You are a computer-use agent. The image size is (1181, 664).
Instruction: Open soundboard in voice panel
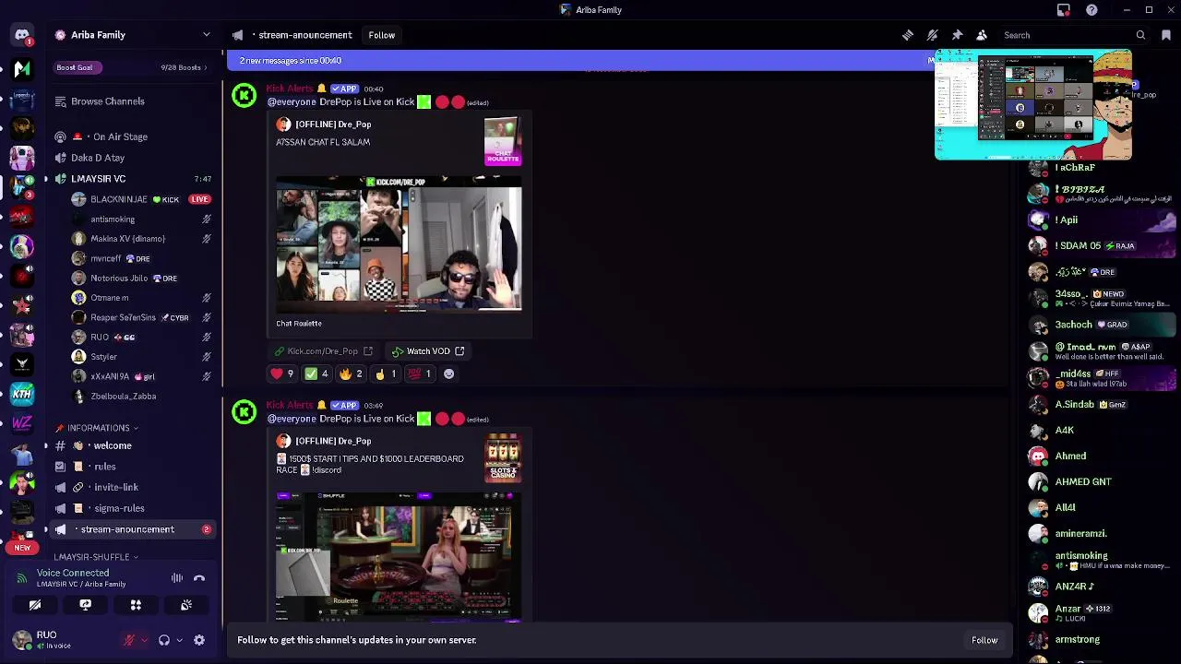click(186, 605)
